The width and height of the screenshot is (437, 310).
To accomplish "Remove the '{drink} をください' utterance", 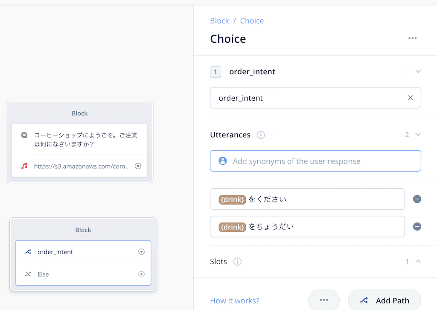I will [417, 199].
